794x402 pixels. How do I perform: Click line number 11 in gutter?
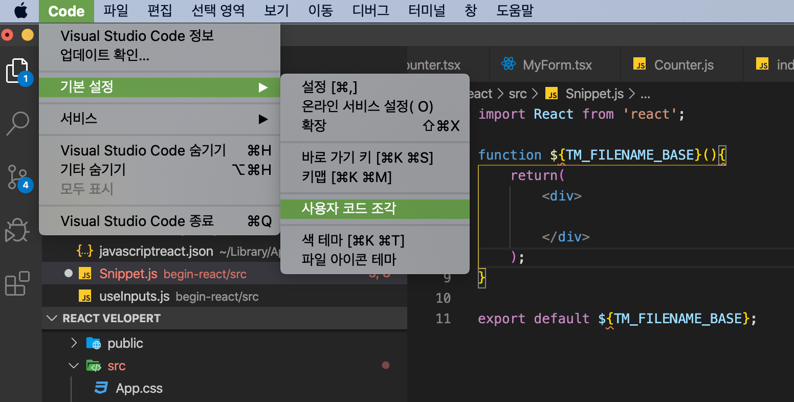[443, 319]
